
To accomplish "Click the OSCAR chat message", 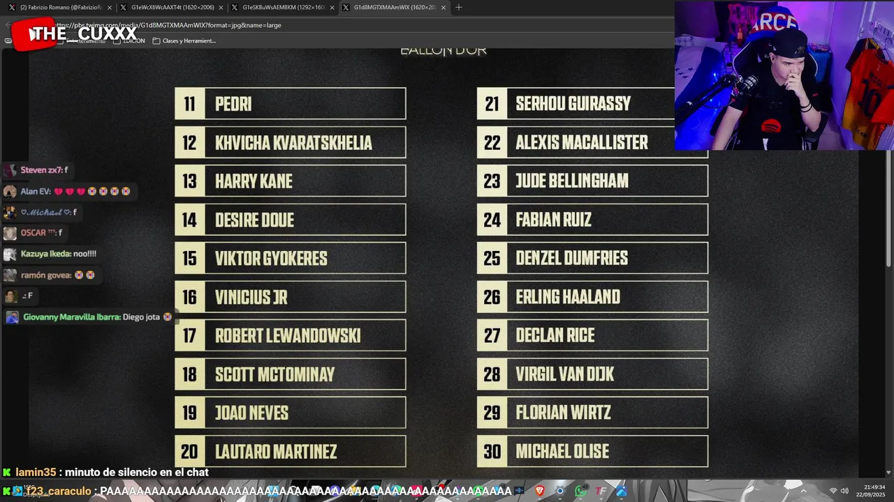I will pyautogui.click(x=34, y=233).
